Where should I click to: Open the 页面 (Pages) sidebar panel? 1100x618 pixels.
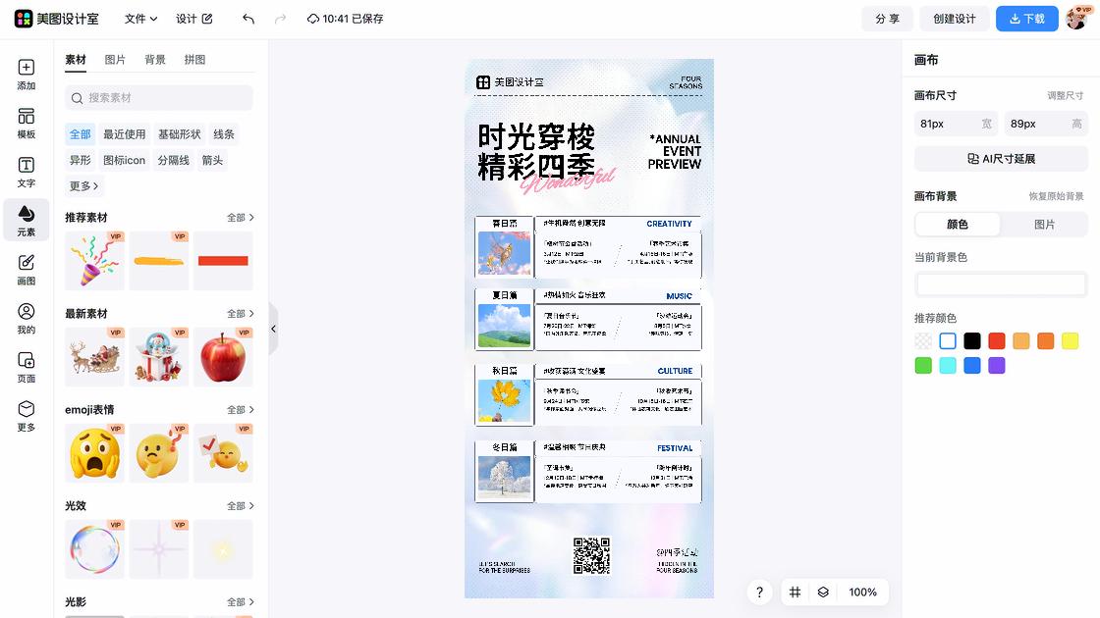coord(26,367)
